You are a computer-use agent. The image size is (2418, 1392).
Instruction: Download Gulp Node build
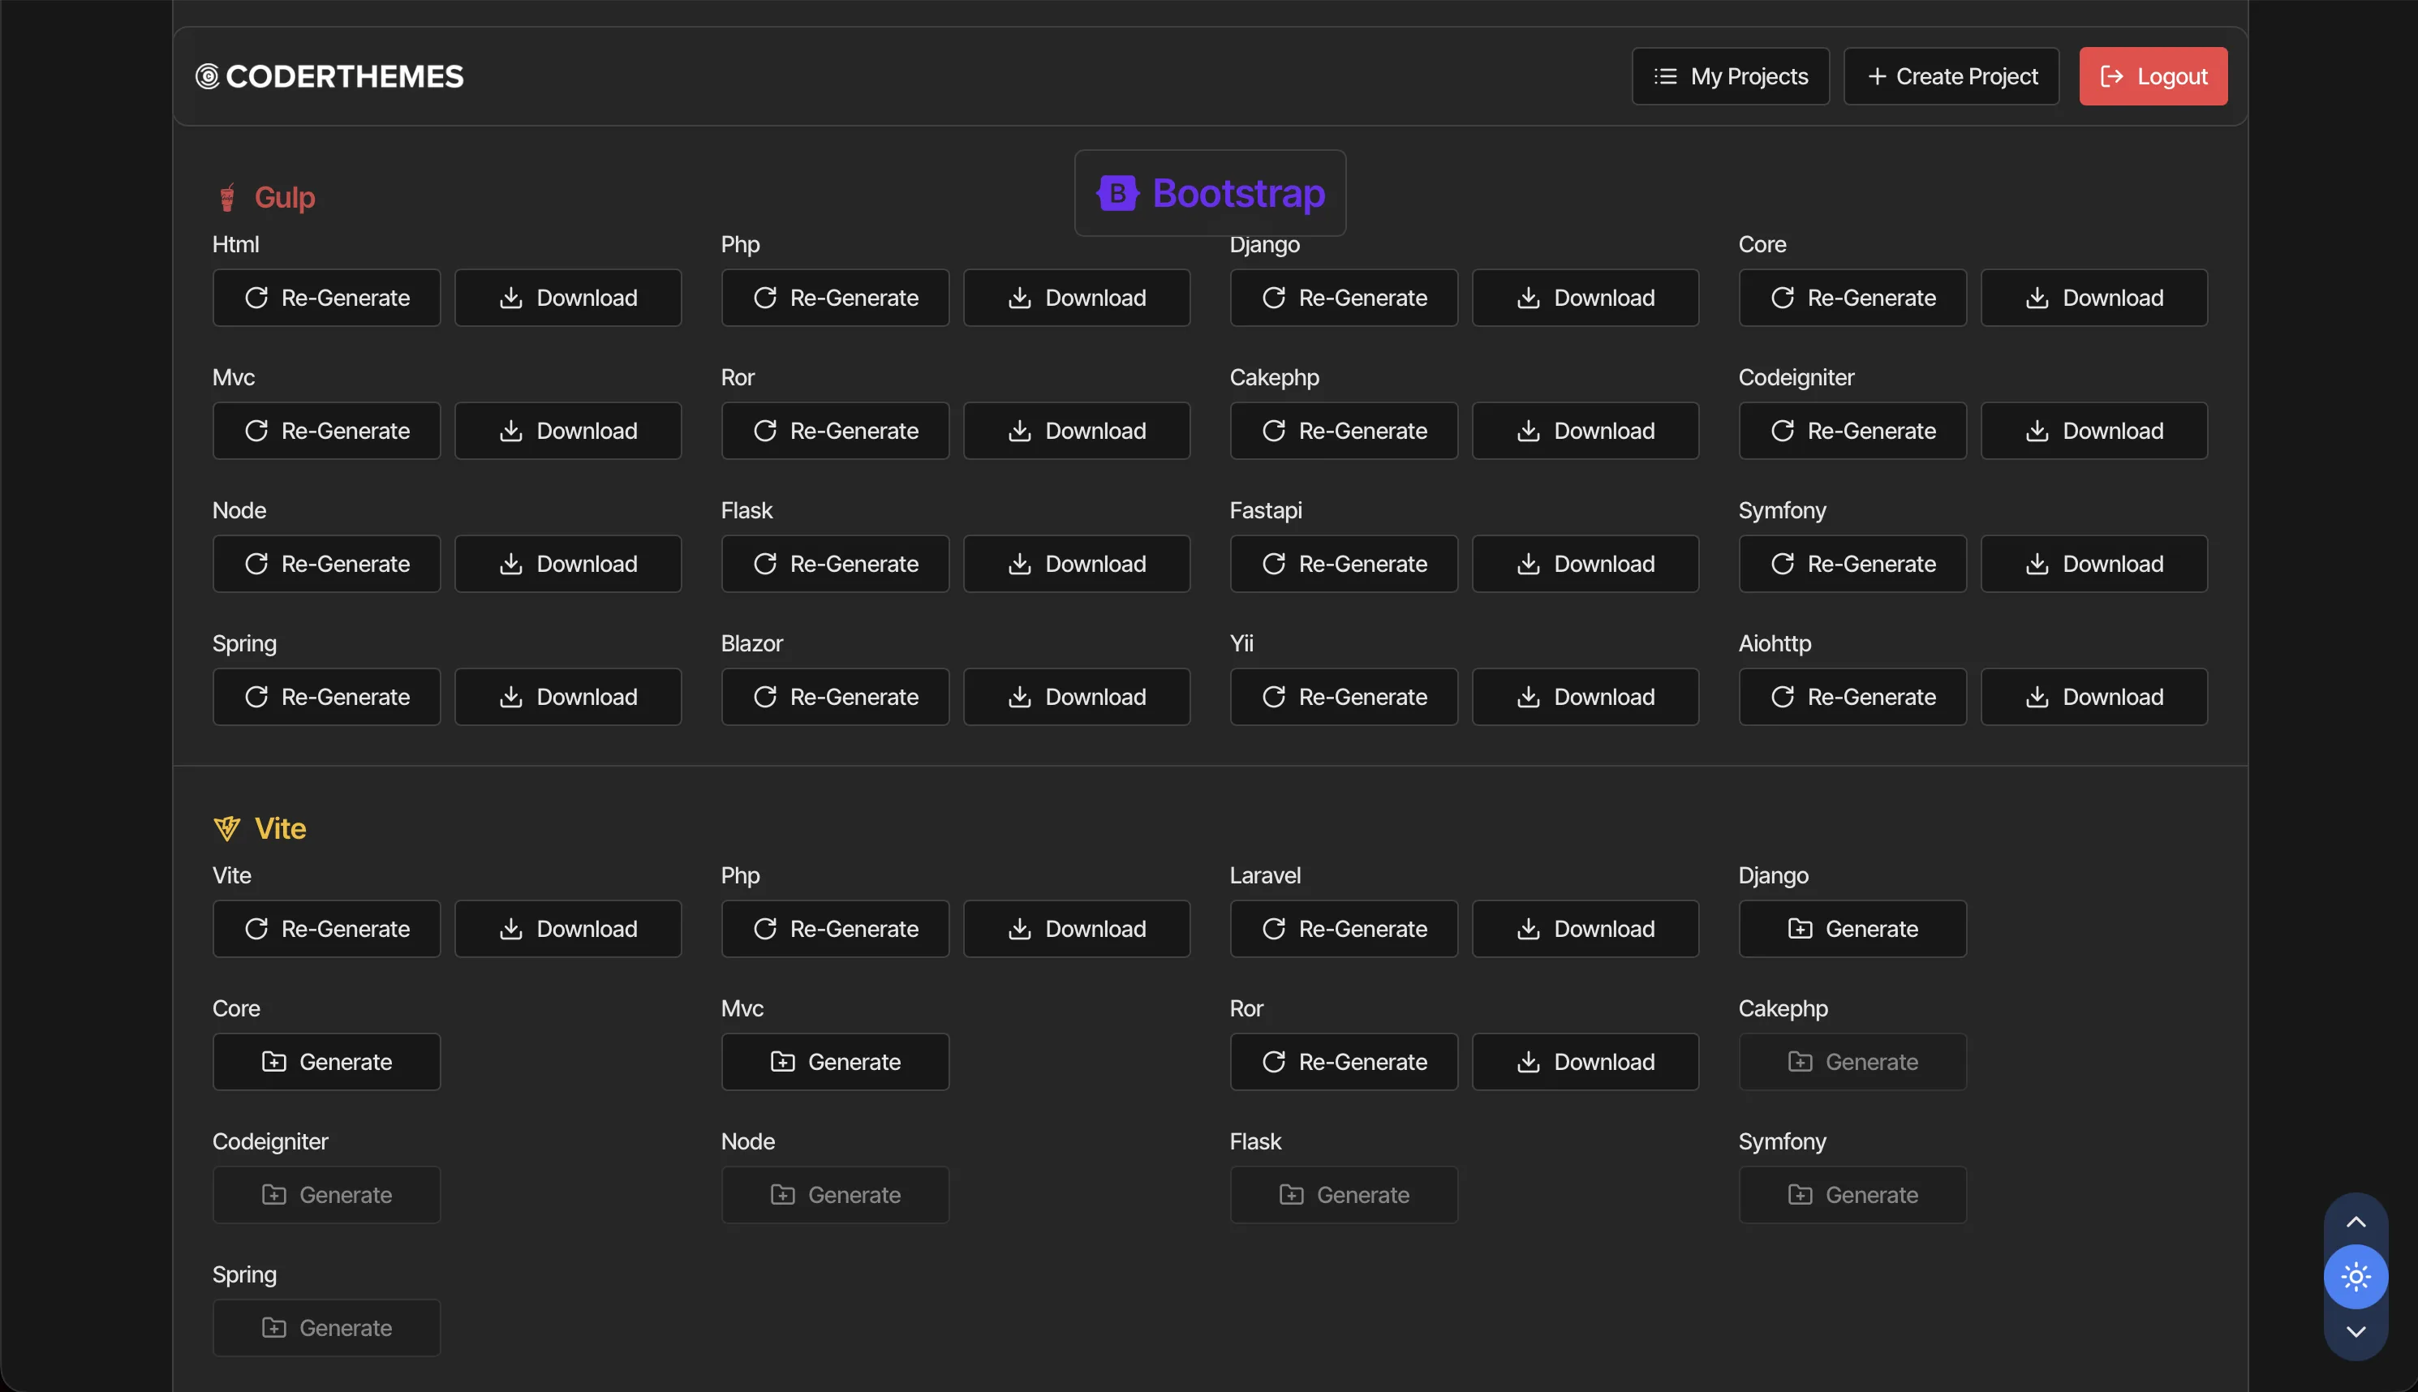point(568,563)
